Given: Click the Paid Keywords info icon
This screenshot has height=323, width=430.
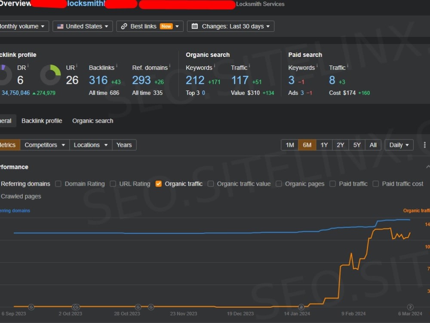Looking at the screenshot, I should pos(317,65).
